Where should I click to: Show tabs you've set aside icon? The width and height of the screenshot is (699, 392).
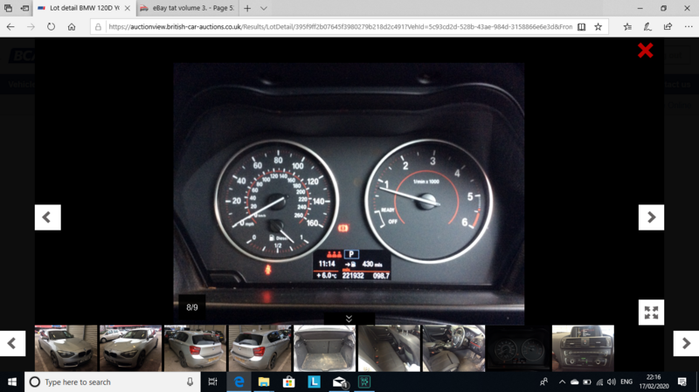(x=8, y=8)
